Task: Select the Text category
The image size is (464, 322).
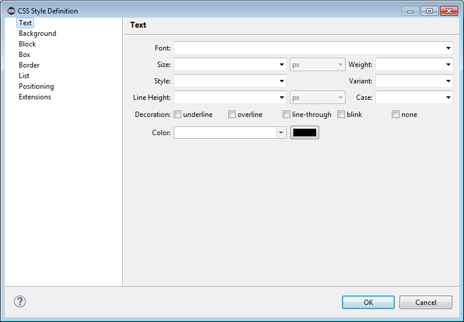Action: (25, 23)
